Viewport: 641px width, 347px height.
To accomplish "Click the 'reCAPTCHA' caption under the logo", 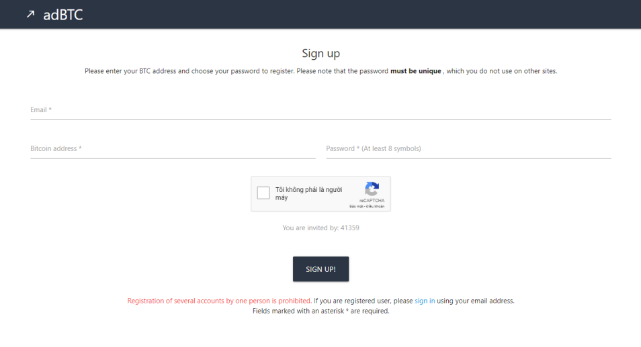I will 372,201.
